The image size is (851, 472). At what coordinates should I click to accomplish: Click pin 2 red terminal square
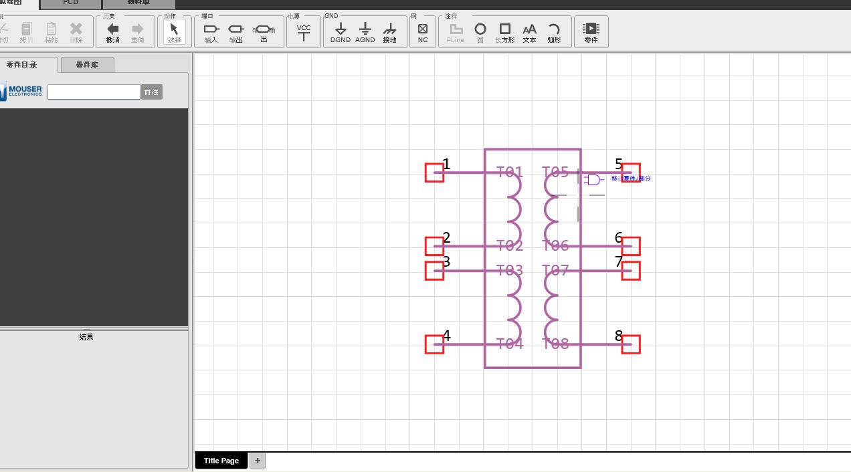(434, 246)
